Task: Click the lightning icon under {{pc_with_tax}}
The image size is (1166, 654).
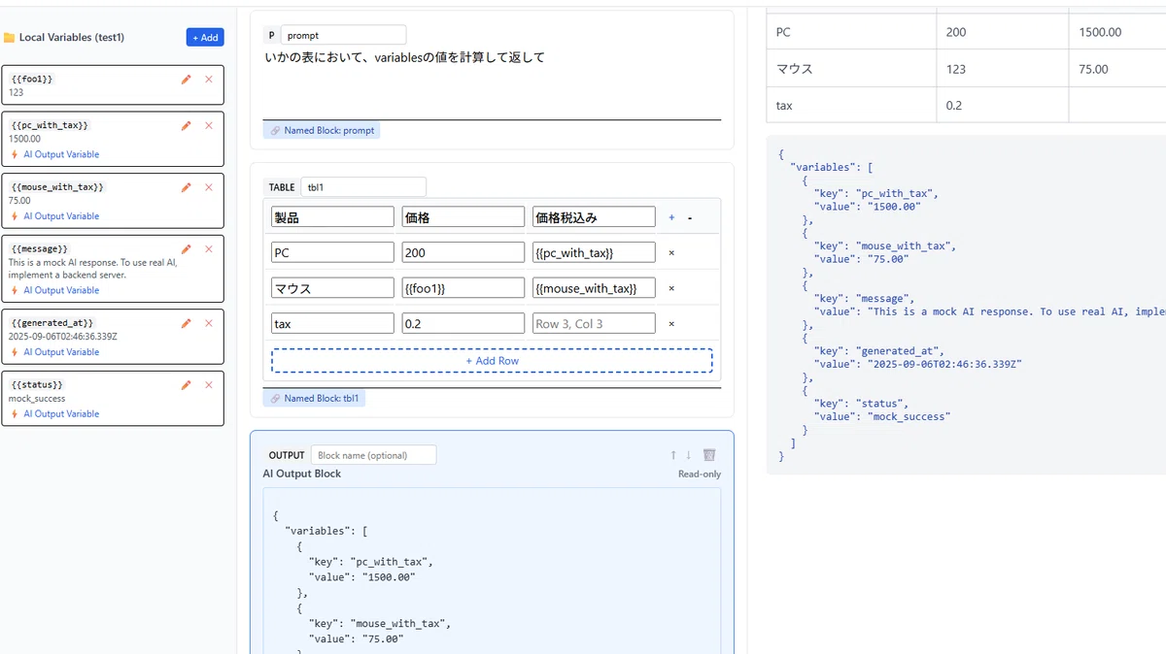Action: pos(15,154)
